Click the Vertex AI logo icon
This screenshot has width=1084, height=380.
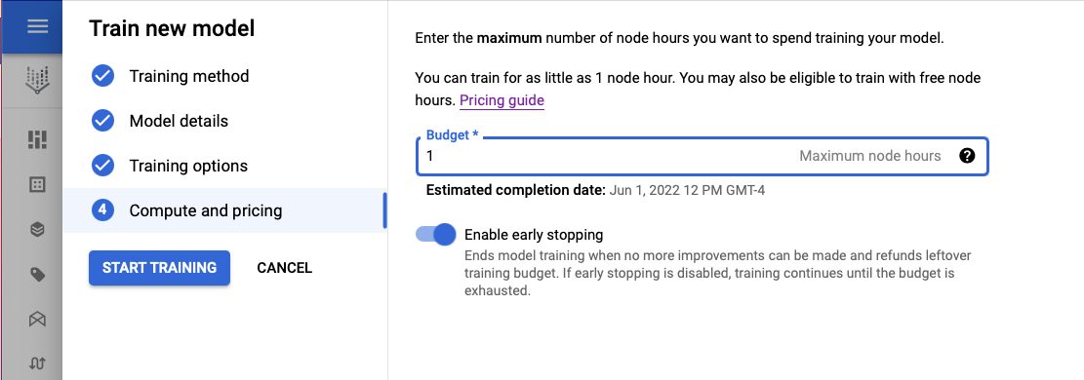37,80
